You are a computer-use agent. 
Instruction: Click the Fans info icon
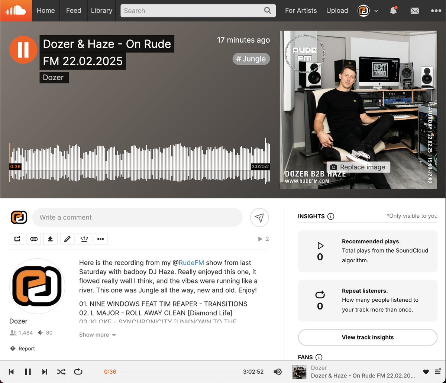coord(319,357)
